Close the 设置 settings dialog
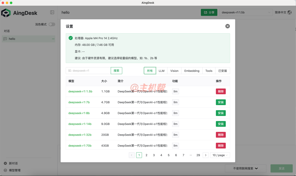The width and height of the screenshot is (296, 176). [x=227, y=26]
